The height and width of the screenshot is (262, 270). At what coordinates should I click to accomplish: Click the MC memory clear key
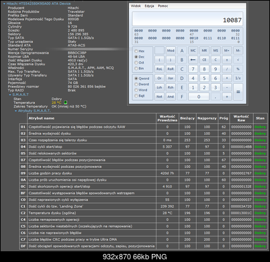(x=193, y=50)
